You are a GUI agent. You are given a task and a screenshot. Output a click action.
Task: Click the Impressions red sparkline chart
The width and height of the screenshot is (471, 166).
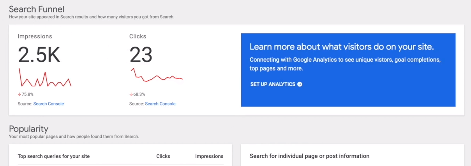pyautogui.click(x=45, y=79)
